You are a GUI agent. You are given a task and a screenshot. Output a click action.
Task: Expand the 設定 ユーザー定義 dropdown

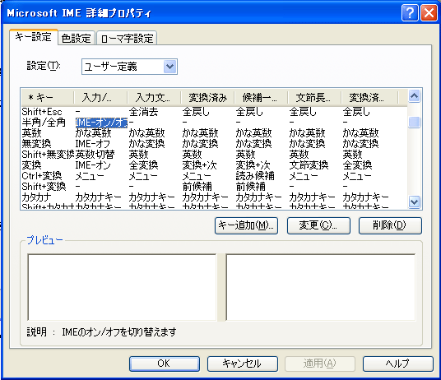(169, 67)
